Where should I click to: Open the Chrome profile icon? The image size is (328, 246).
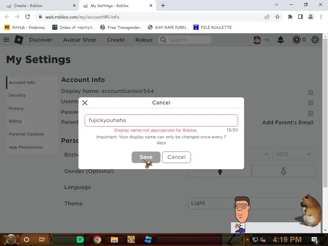(x=311, y=17)
